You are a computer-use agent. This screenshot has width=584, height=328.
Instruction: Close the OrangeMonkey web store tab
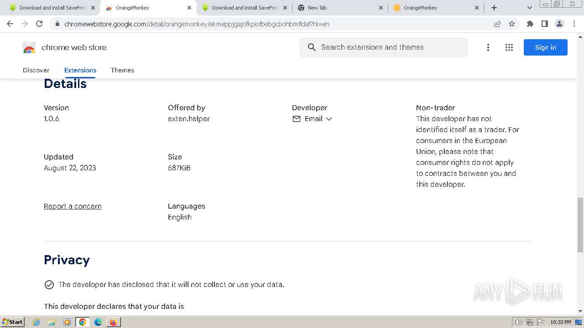[189, 8]
